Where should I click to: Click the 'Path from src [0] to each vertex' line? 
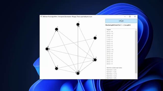114,68
